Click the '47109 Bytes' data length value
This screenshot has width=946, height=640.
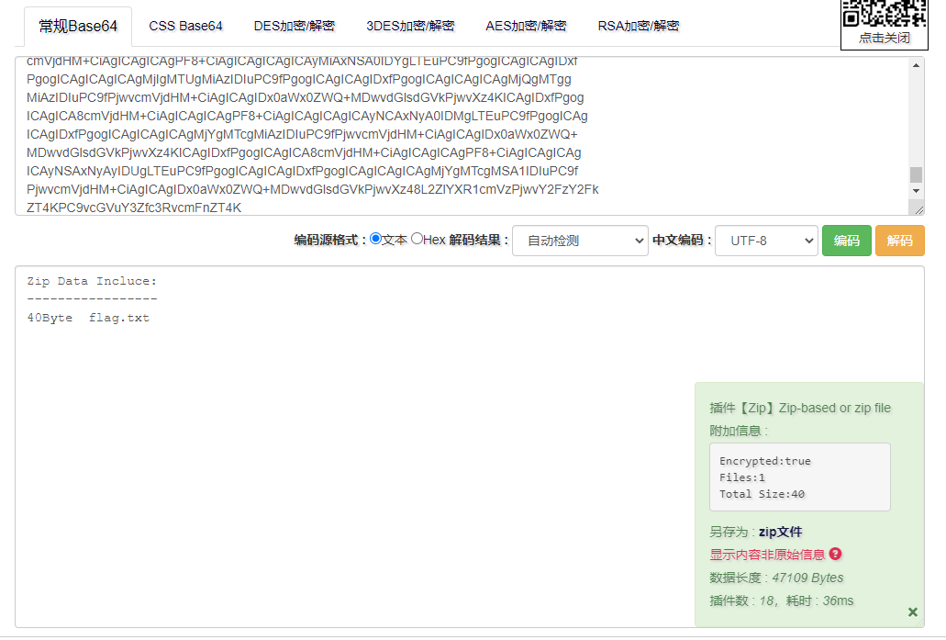click(x=807, y=578)
